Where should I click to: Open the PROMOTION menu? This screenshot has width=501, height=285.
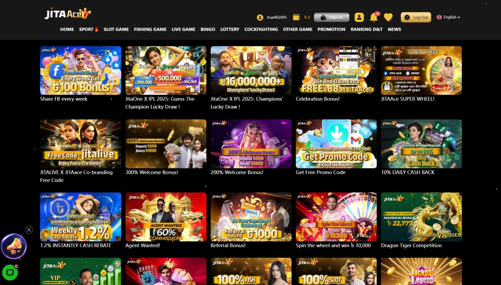(331, 29)
